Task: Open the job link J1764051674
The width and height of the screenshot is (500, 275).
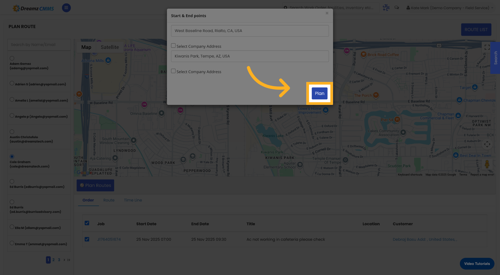Action: pos(109,239)
